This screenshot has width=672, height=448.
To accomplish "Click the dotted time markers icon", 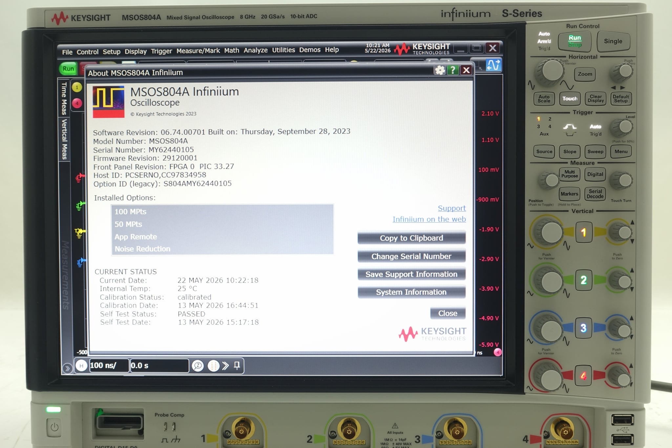I will 214,366.
